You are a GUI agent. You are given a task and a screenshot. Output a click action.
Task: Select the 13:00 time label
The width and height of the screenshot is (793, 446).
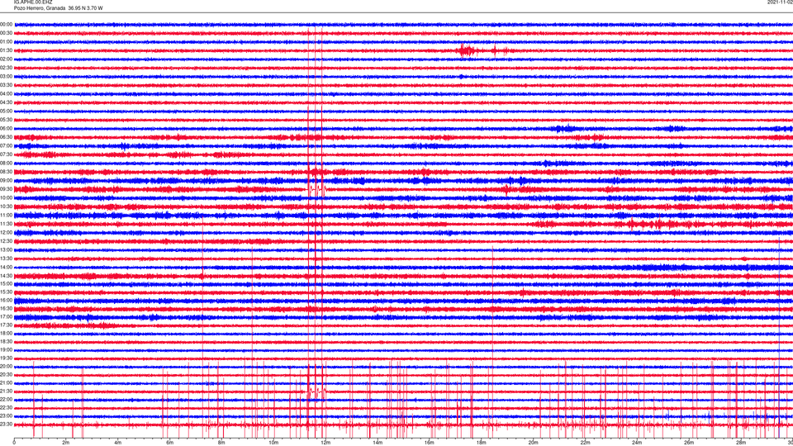click(7, 249)
